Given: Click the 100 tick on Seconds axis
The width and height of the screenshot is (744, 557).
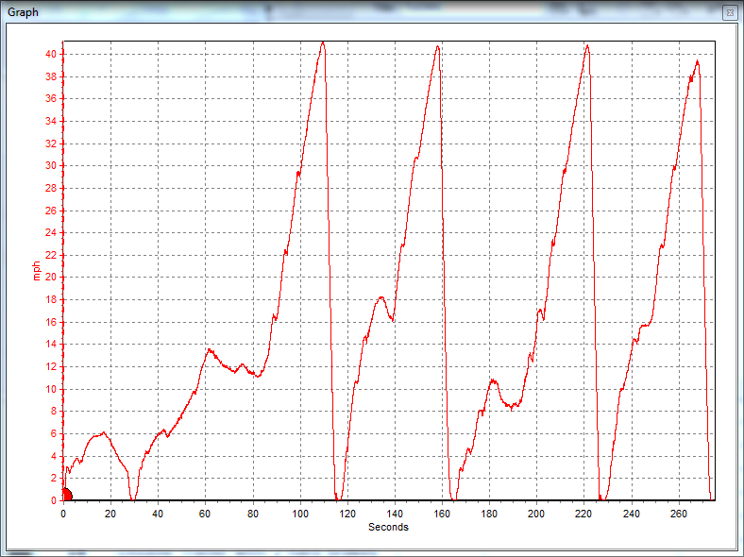Looking at the screenshot, I should tap(299, 515).
